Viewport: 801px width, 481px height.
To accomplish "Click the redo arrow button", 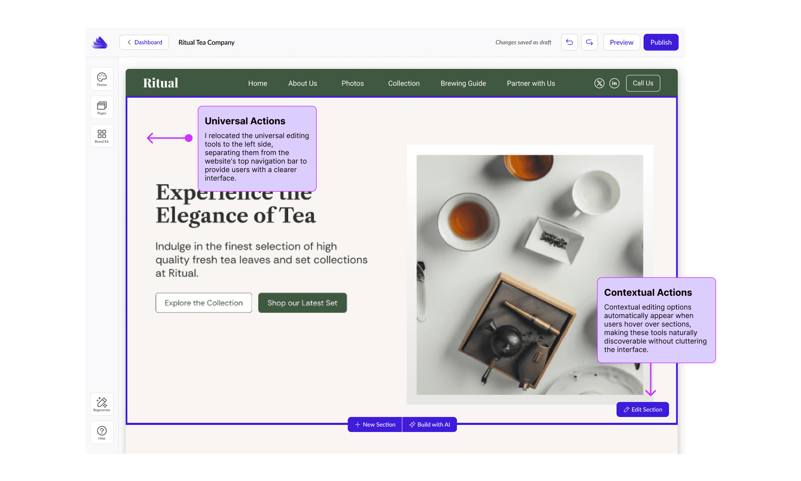I will (589, 42).
